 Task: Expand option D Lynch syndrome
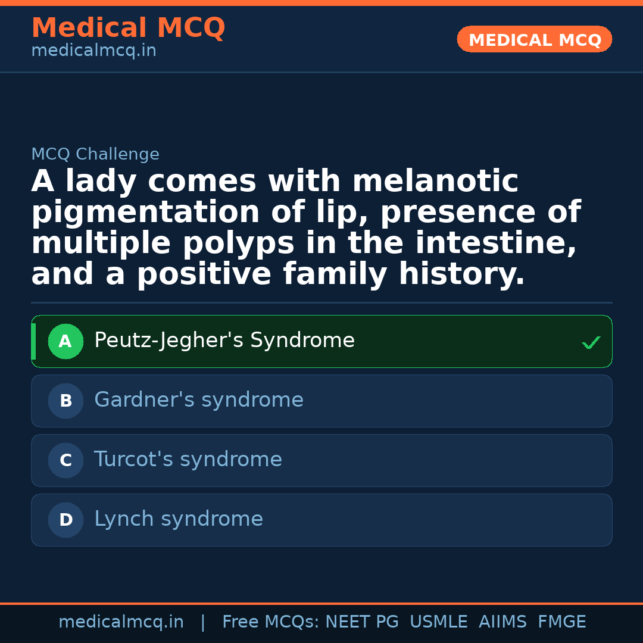321,520
